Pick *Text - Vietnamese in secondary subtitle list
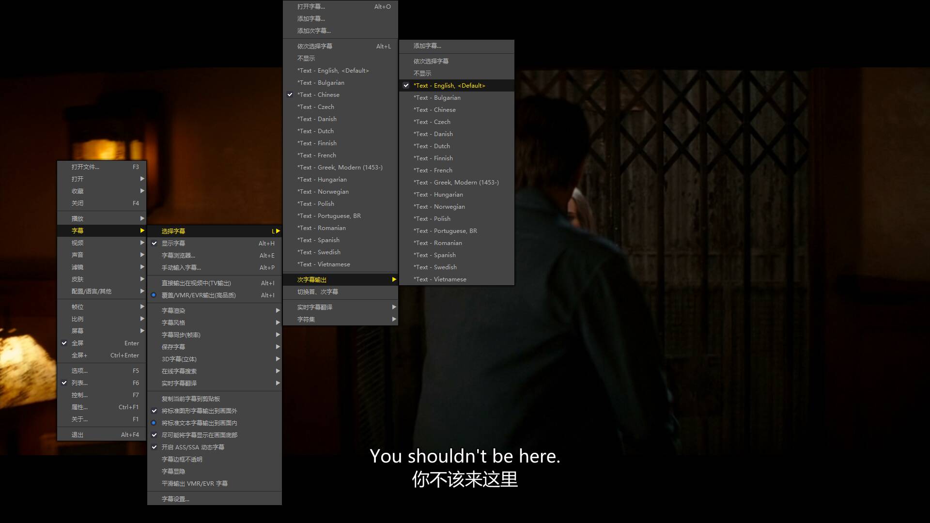 pos(440,279)
